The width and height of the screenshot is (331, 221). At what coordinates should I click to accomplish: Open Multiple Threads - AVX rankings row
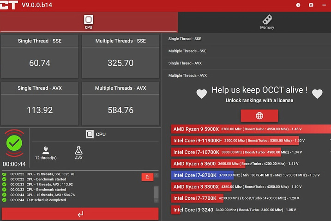[247, 75]
